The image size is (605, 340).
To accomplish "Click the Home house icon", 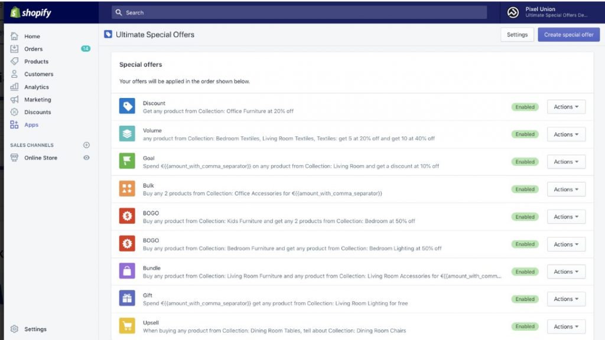I will [14, 36].
